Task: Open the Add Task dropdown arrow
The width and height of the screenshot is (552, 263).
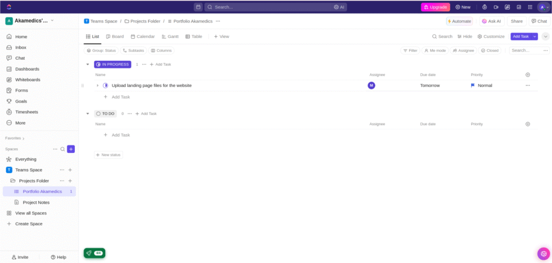Action: pos(535,36)
